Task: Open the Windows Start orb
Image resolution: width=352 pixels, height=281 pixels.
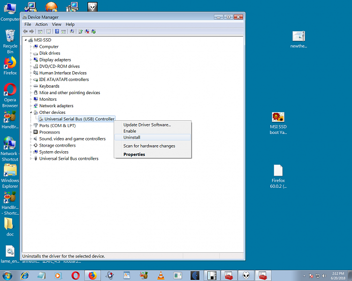Action: click(x=7, y=275)
